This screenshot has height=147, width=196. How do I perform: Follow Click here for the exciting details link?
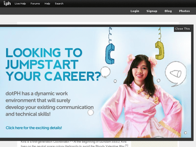34,128
